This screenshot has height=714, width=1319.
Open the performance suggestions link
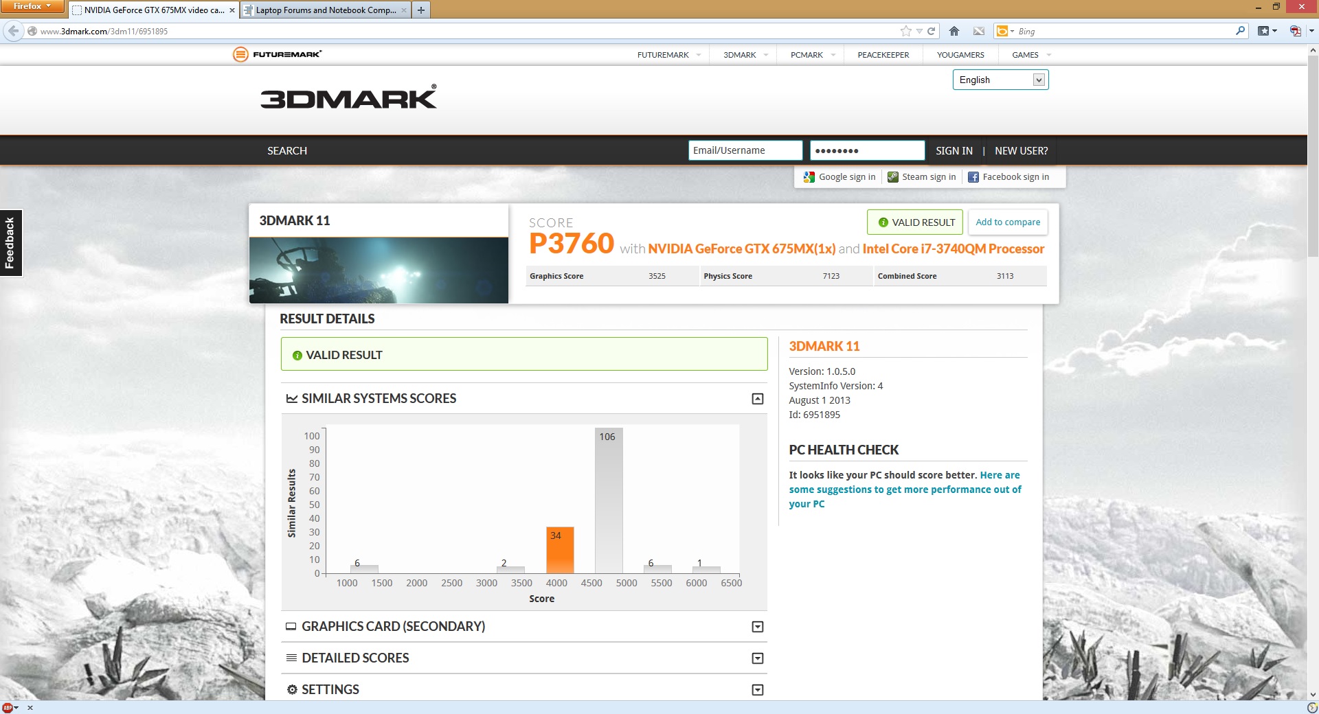point(905,490)
